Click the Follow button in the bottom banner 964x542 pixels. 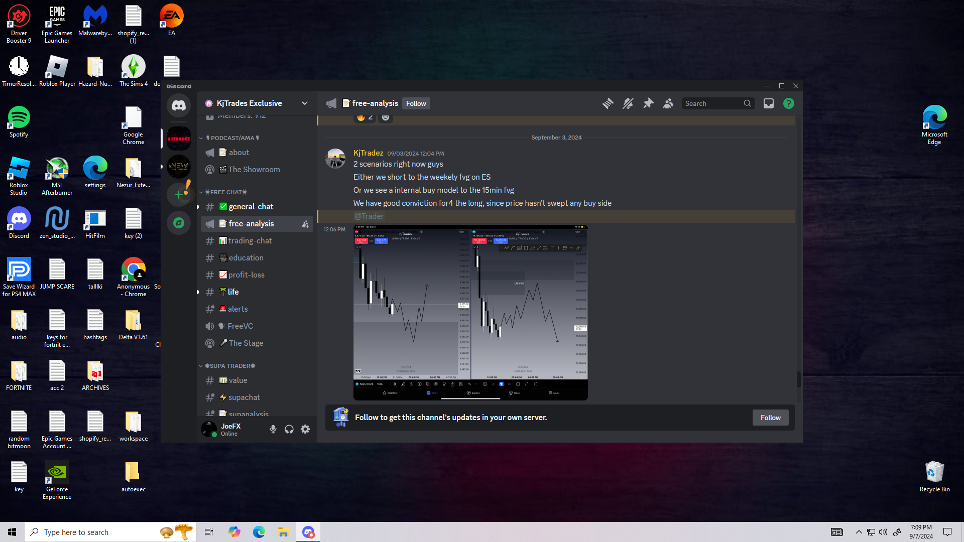770,418
